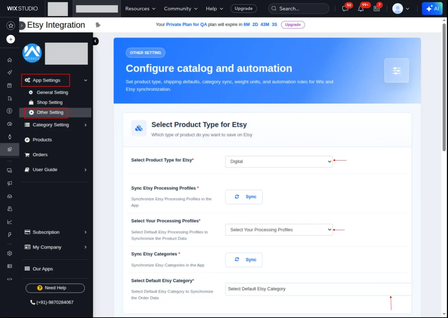Click Sync for Etsy Processing Profiles
The image size is (448, 318).
(x=244, y=197)
